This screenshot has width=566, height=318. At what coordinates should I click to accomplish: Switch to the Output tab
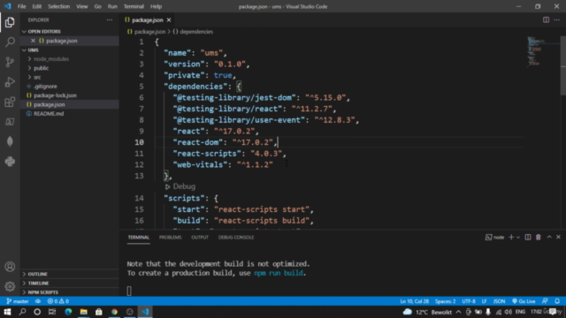pos(200,238)
